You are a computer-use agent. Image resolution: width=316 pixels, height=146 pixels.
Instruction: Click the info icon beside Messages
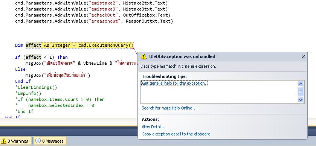[38, 141]
